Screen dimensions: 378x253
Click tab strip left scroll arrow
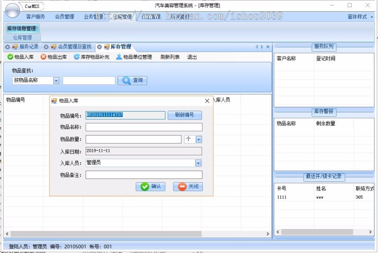pos(257,47)
